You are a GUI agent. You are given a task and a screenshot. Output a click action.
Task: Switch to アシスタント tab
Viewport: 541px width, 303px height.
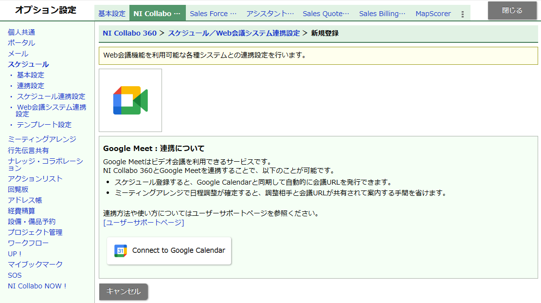(270, 14)
